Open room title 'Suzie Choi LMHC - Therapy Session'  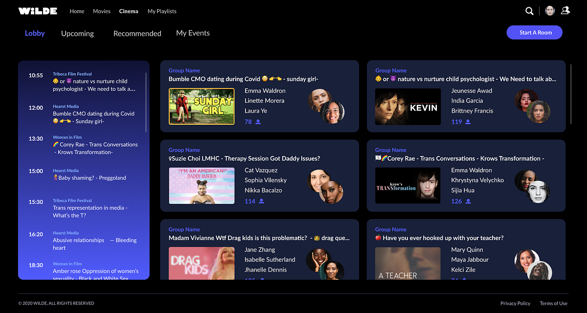pyautogui.click(x=244, y=158)
